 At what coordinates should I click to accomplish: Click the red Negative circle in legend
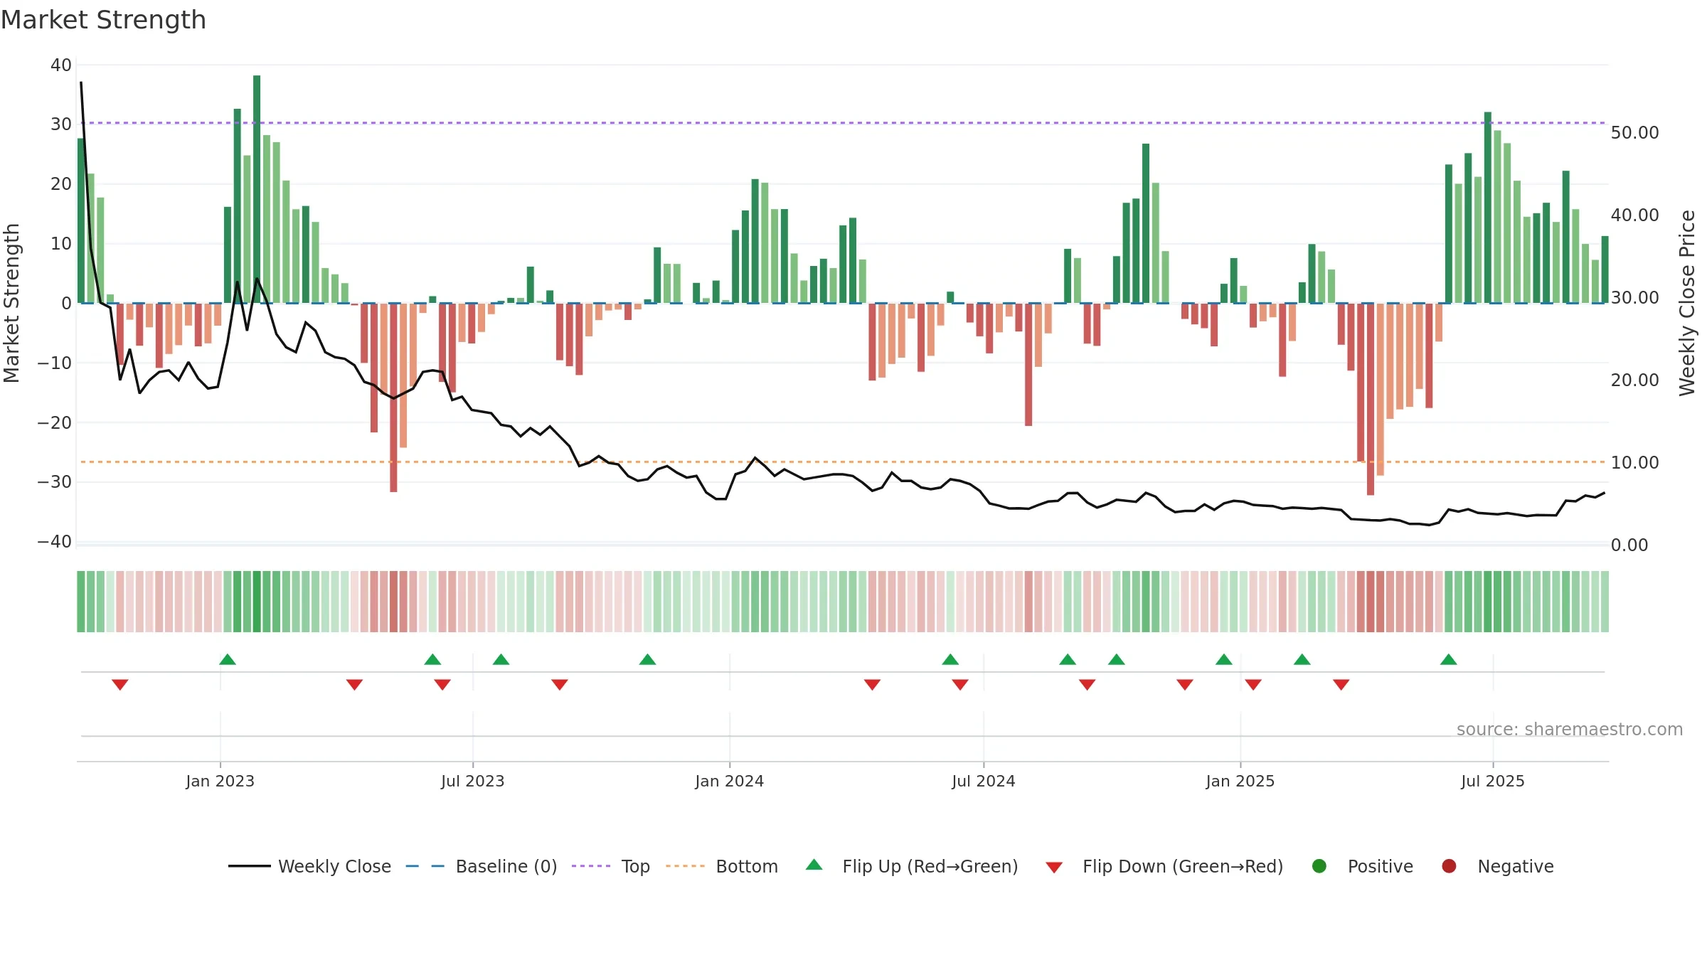(1449, 866)
